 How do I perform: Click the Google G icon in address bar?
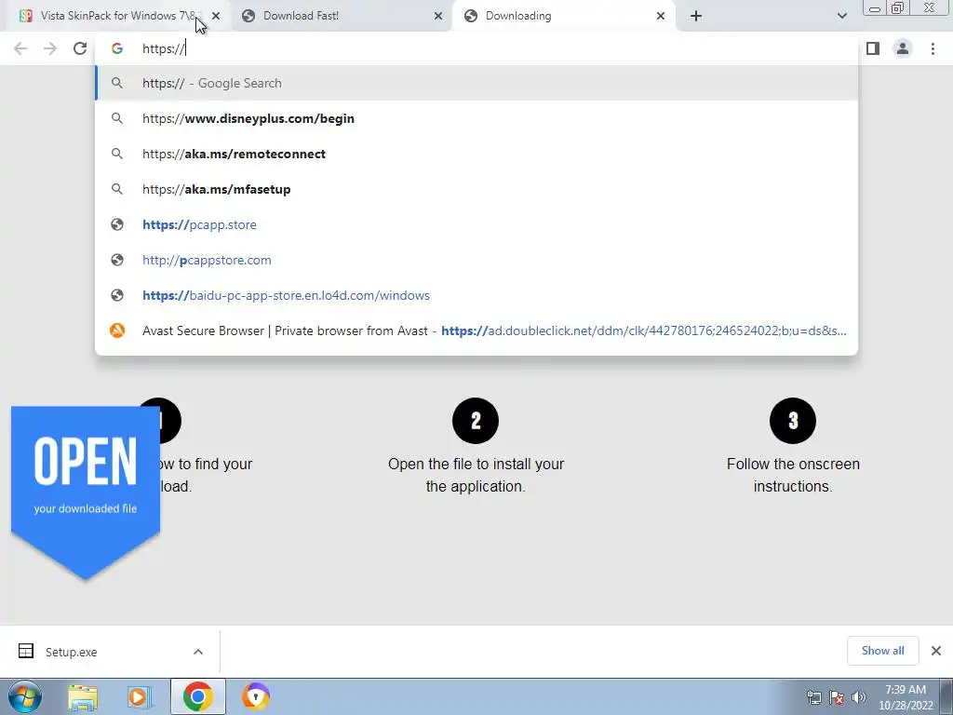117,48
